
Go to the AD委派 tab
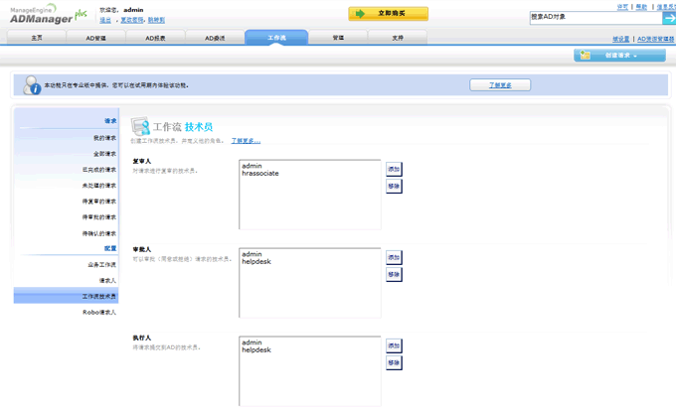[215, 38]
